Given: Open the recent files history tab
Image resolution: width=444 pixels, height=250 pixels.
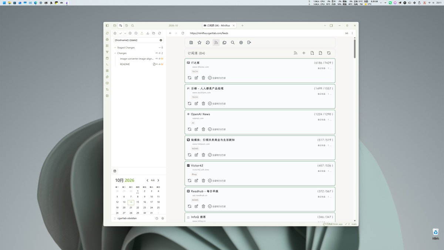Looking at the screenshot, I should click(127, 26).
